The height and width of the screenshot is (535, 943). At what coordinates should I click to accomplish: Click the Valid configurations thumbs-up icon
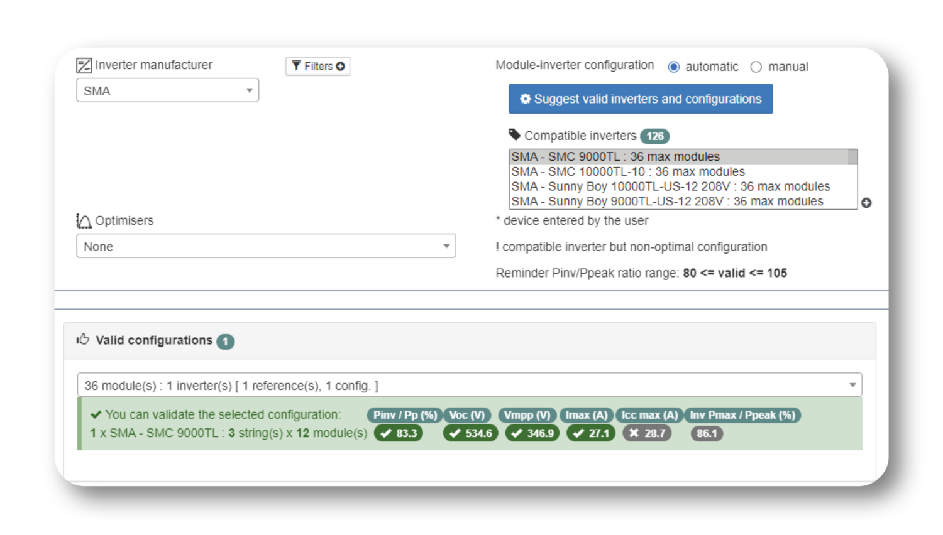(83, 340)
